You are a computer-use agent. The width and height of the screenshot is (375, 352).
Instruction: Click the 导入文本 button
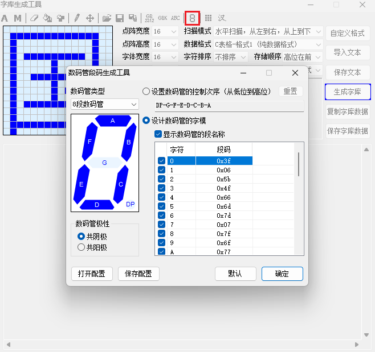coord(348,52)
